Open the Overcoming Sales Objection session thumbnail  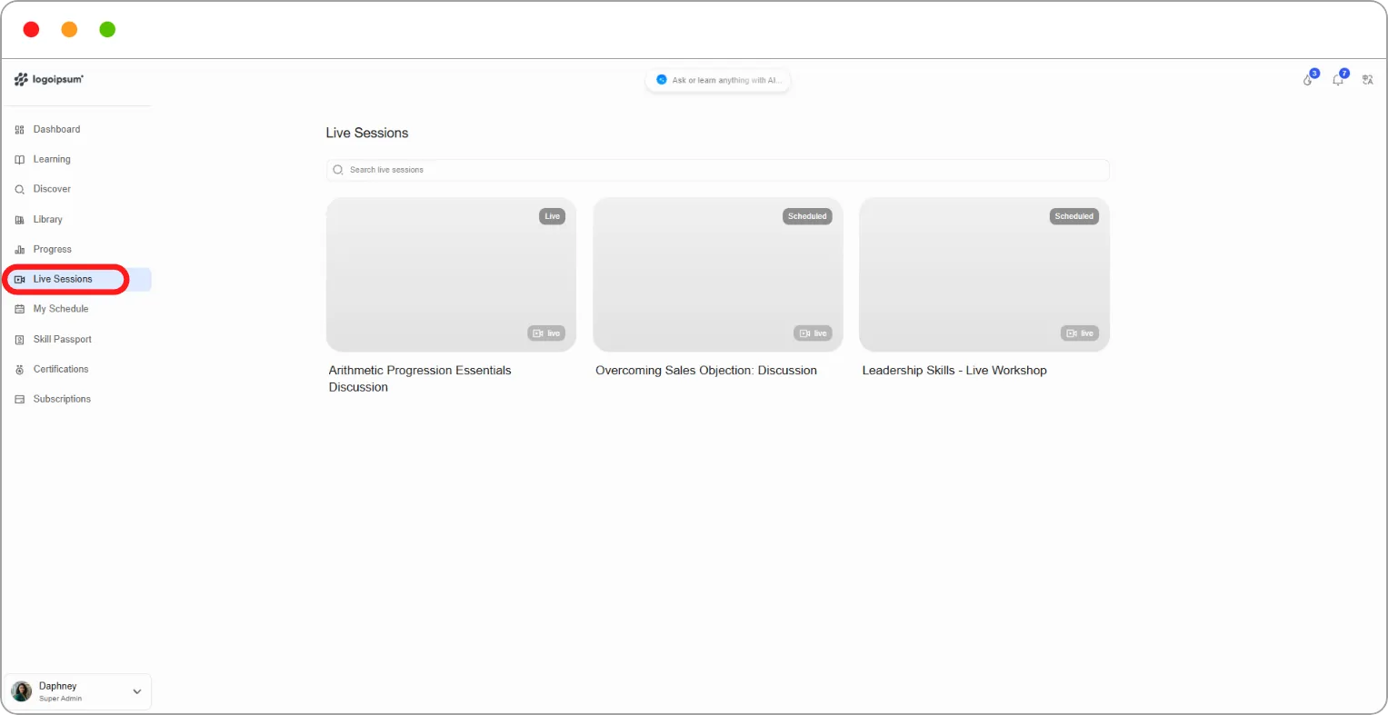718,274
